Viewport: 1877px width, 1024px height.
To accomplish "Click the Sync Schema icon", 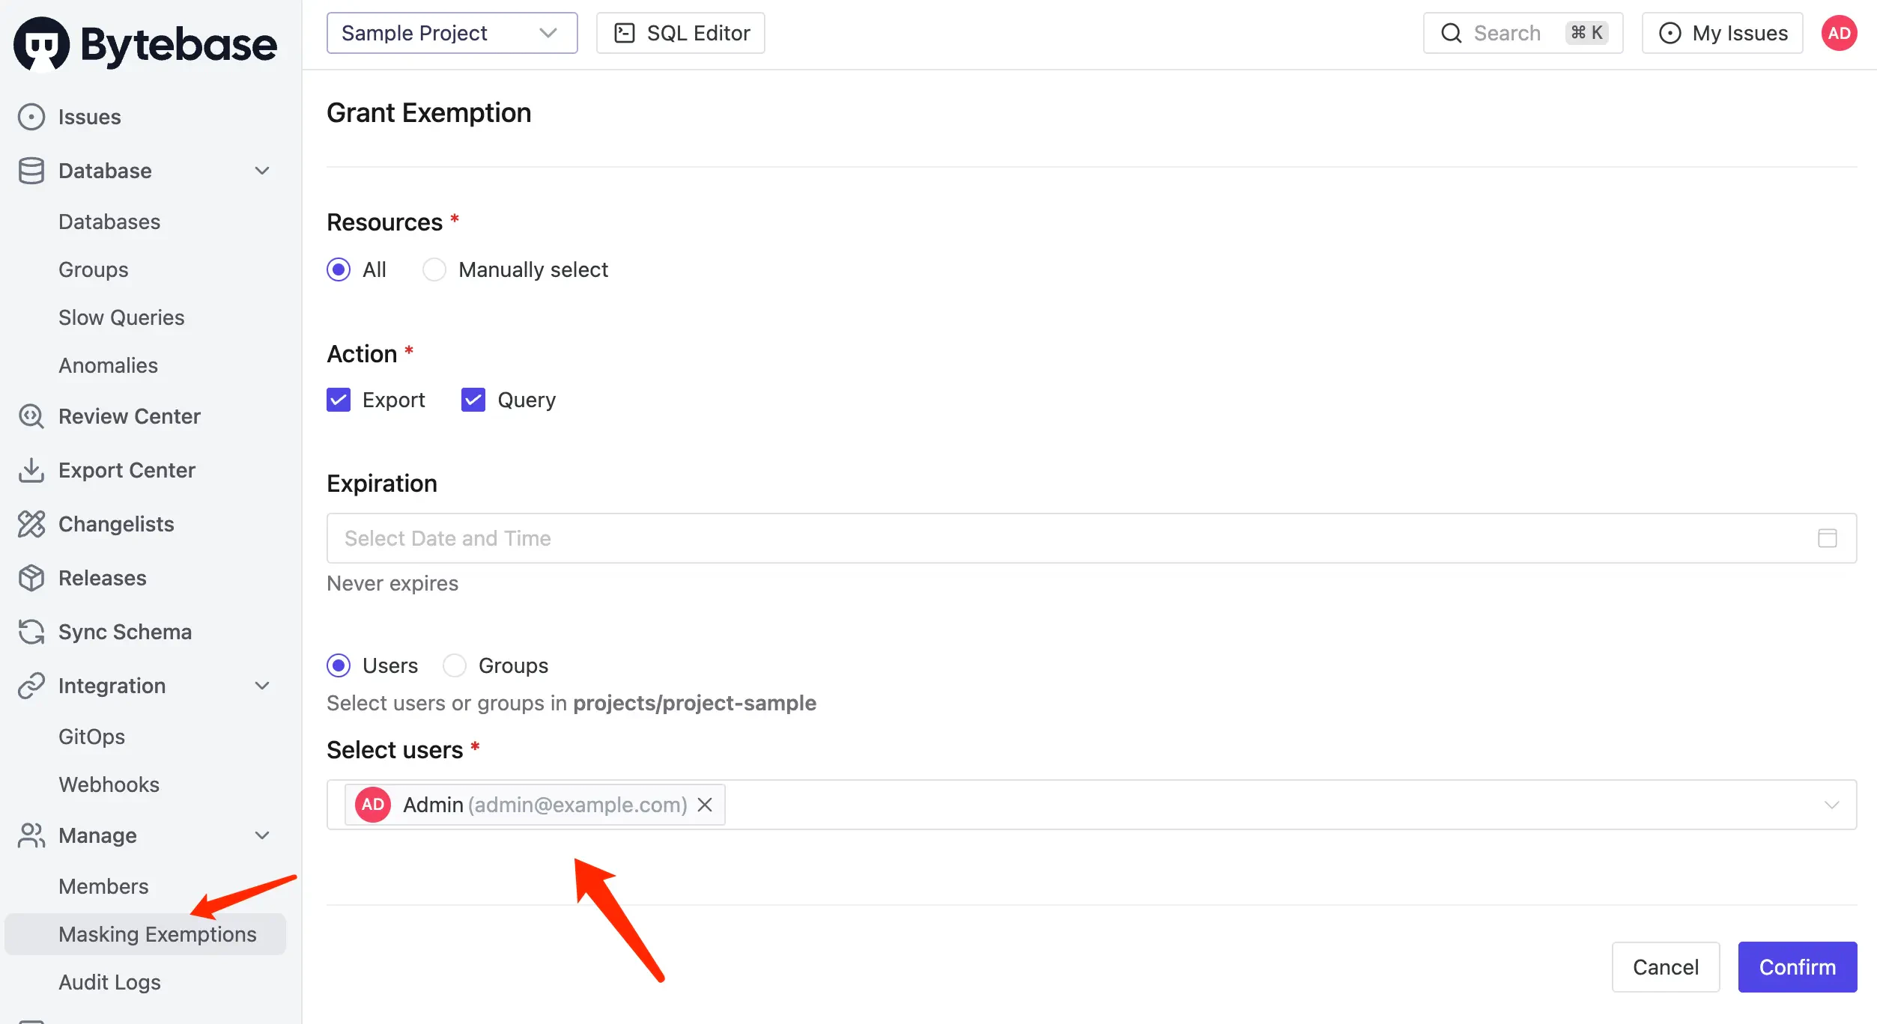I will point(31,632).
